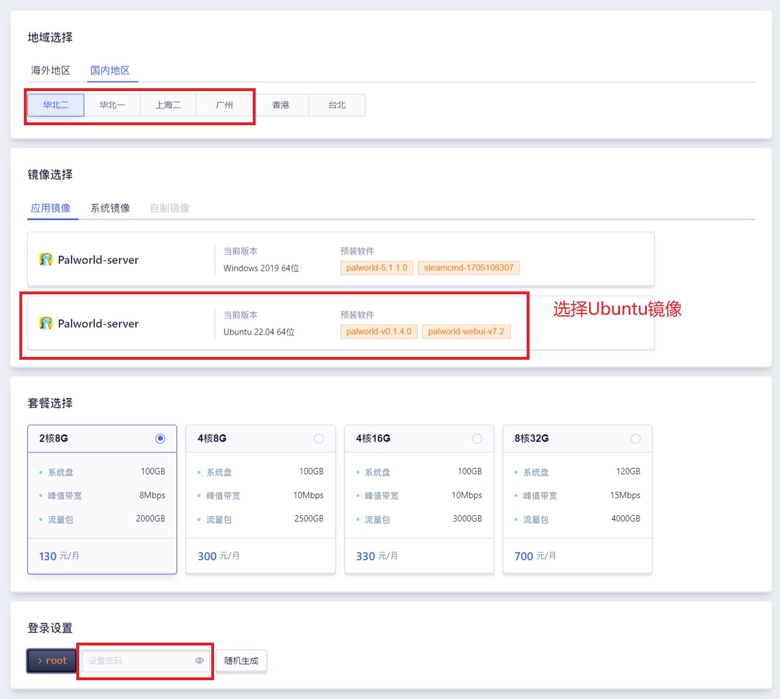The image size is (780, 699).
Task: Click the 120GB system disk value
Action: coord(628,471)
